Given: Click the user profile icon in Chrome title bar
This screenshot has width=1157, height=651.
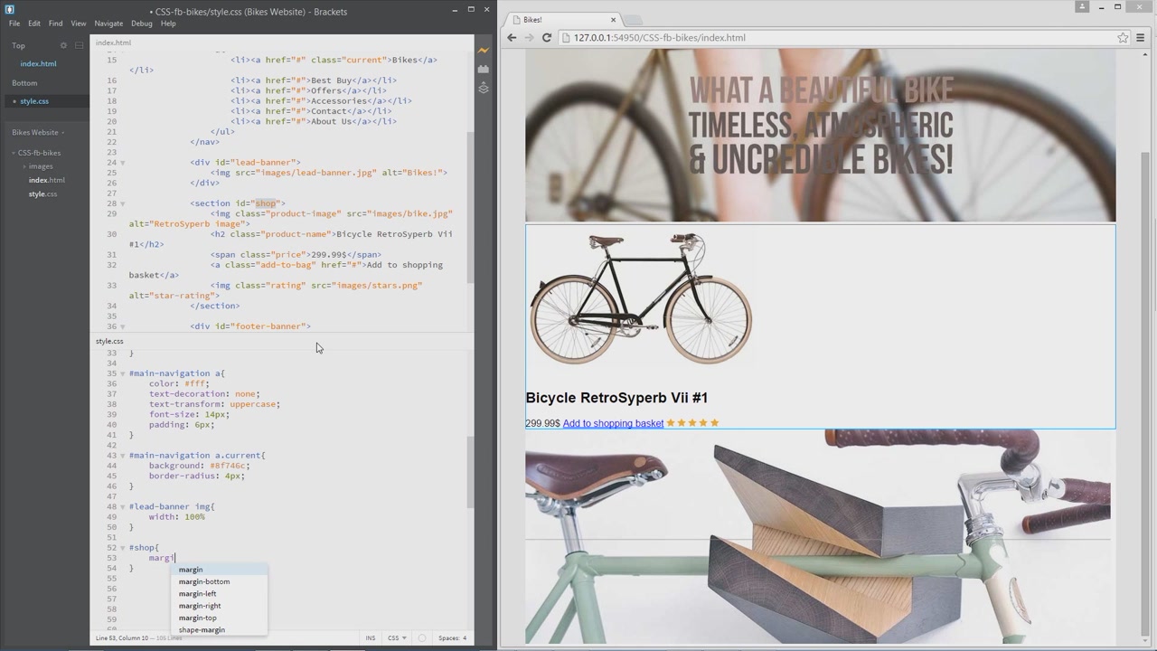Looking at the screenshot, I should point(1082,6).
